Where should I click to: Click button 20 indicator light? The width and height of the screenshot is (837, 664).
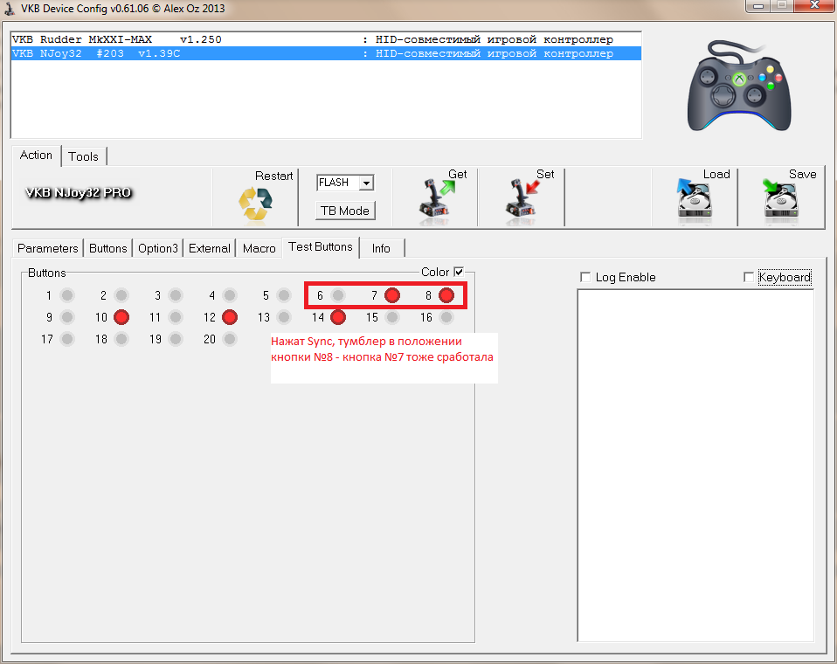pos(230,339)
